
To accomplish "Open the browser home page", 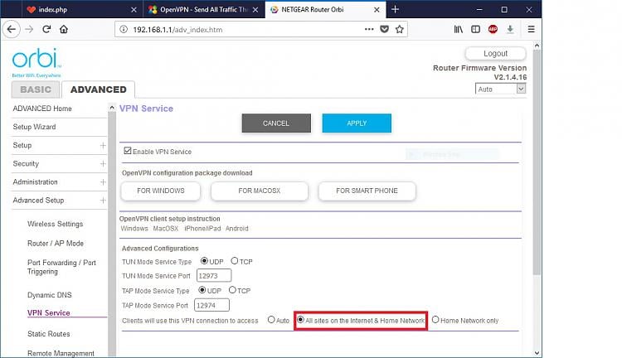I will 64,29.
